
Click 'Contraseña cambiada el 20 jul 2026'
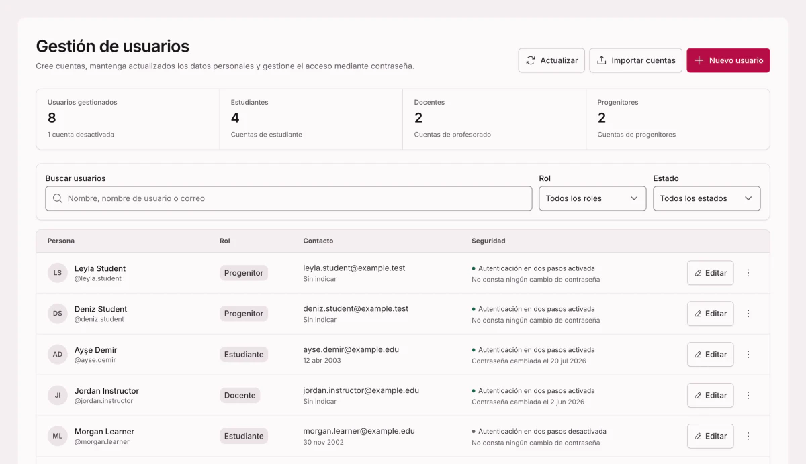coord(529,361)
